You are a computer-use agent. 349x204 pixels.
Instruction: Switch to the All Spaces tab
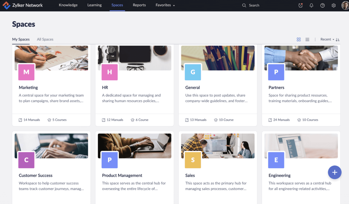pos(45,39)
